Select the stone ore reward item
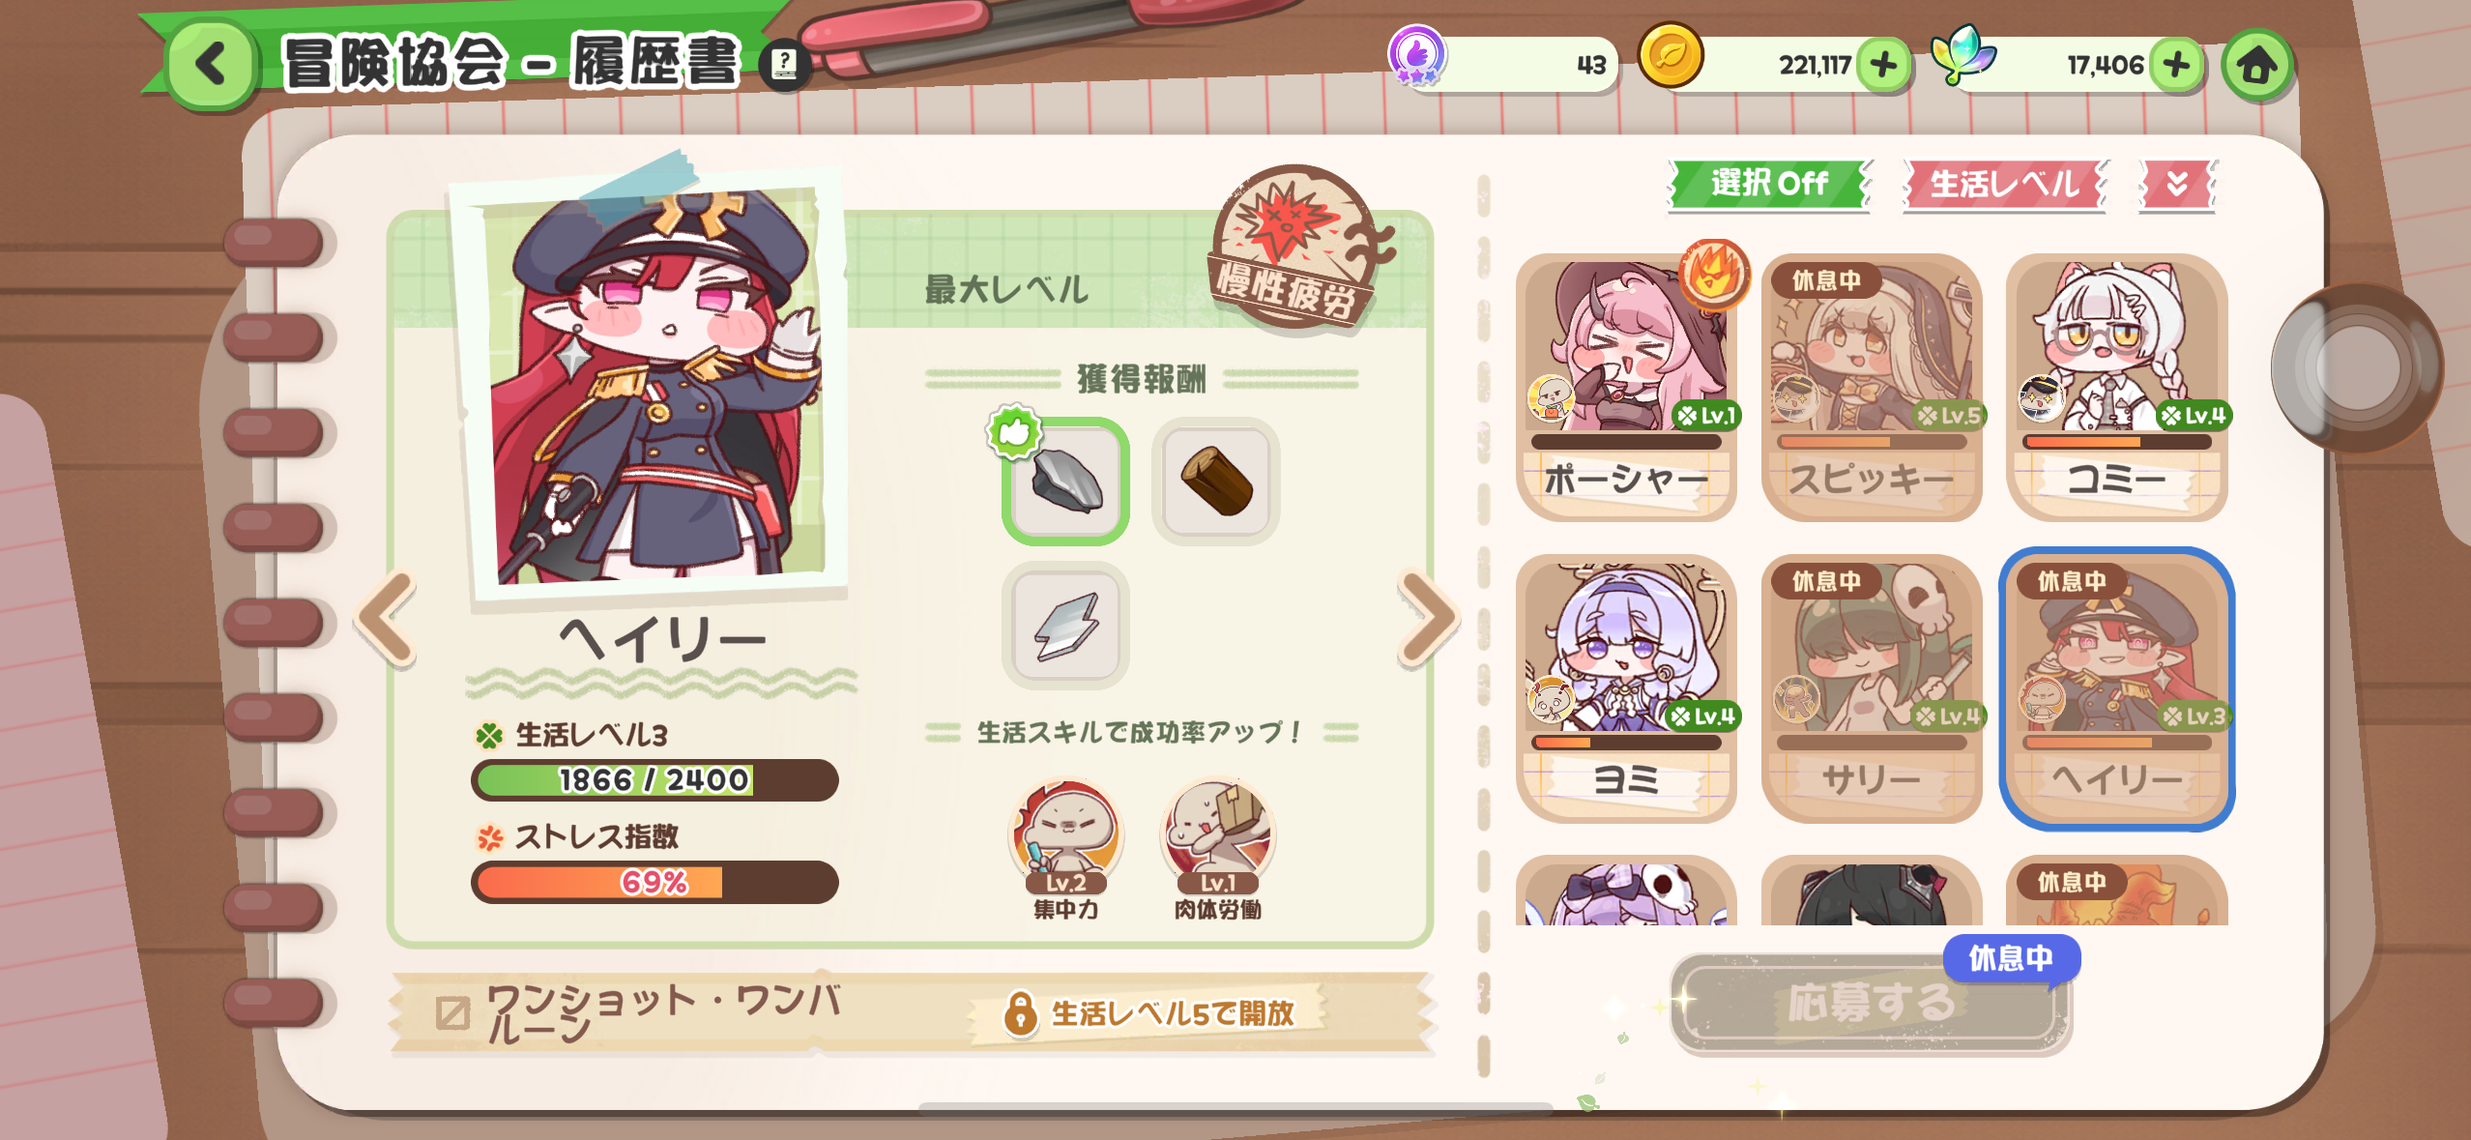This screenshot has height=1140, width=2471. tap(1065, 481)
